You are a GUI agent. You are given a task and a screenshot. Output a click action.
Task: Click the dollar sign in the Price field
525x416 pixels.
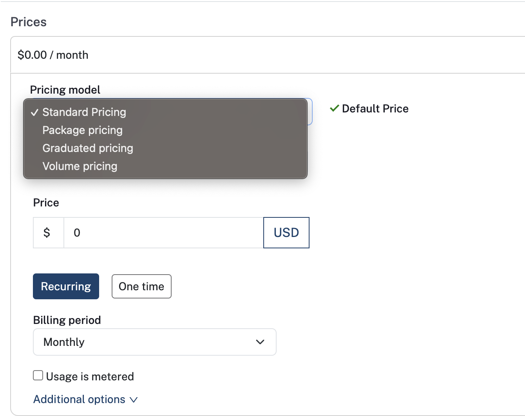point(48,233)
